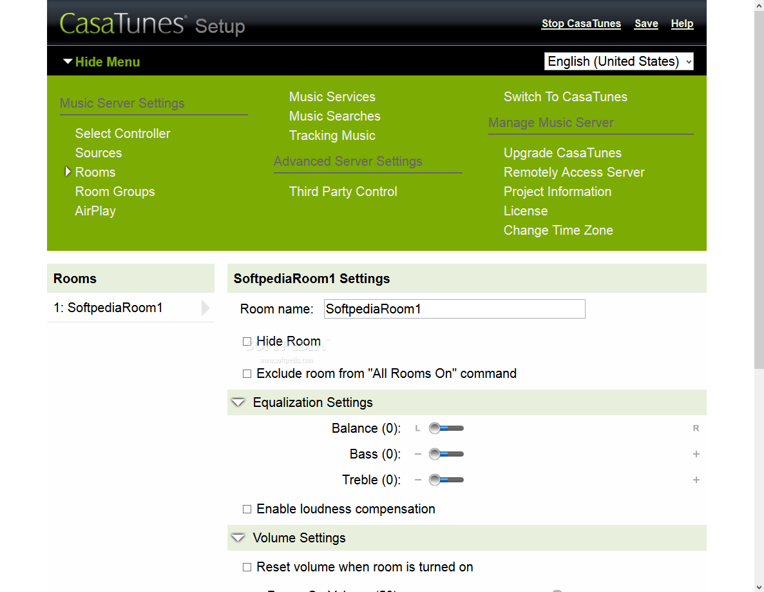The height and width of the screenshot is (592, 764).
Task: Click L balance left marker
Action: pos(417,428)
